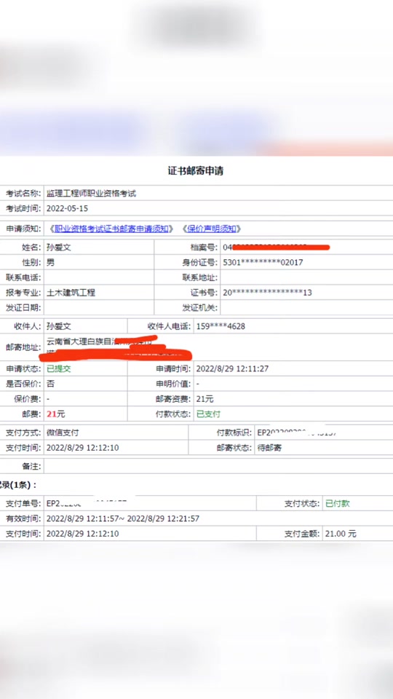Select the 支付单号 label
393x699 pixels.
tap(23, 503)
